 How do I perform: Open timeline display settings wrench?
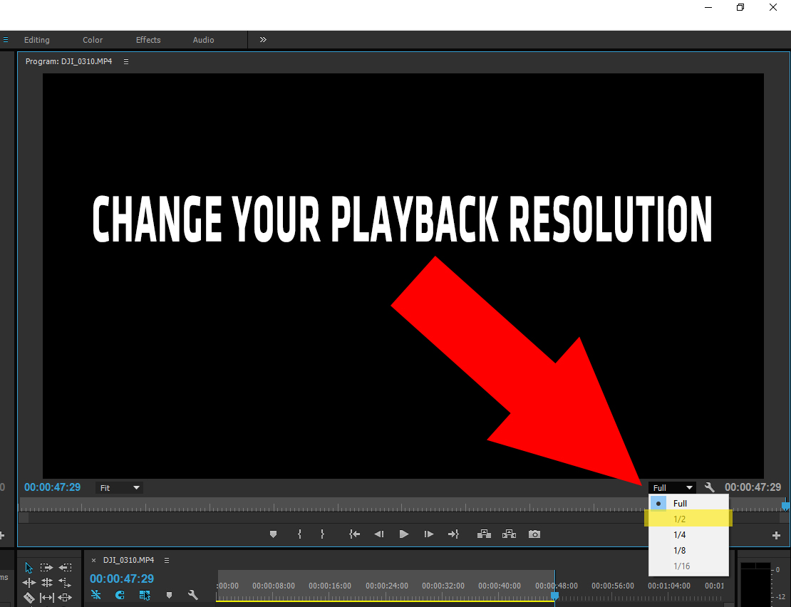click(x=192, y=595)
